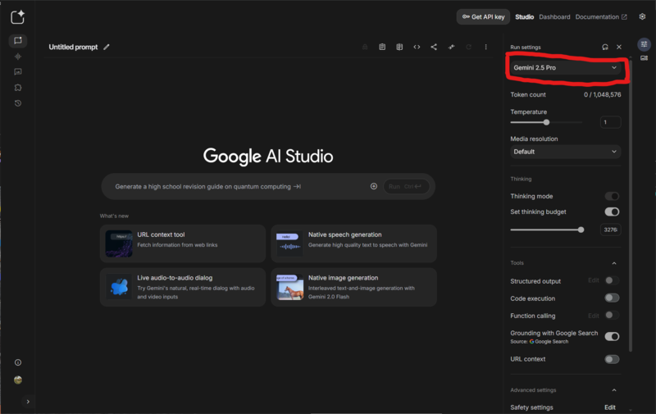This screenshot has width=656, height=414.
Task: Open the Build apps sidebar icon
Action: [x=17, y=88]
